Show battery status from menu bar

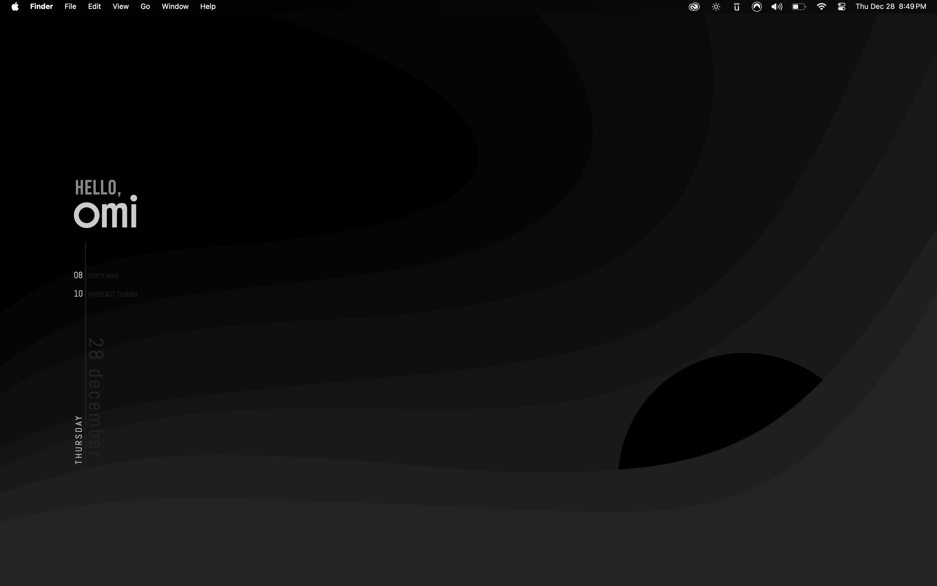(x=798, y=7)
